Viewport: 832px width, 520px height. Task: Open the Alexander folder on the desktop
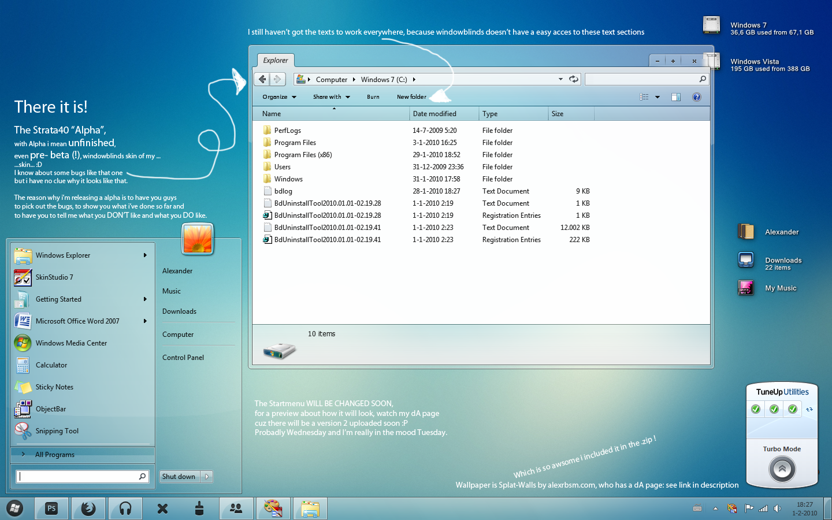[746, 232]
